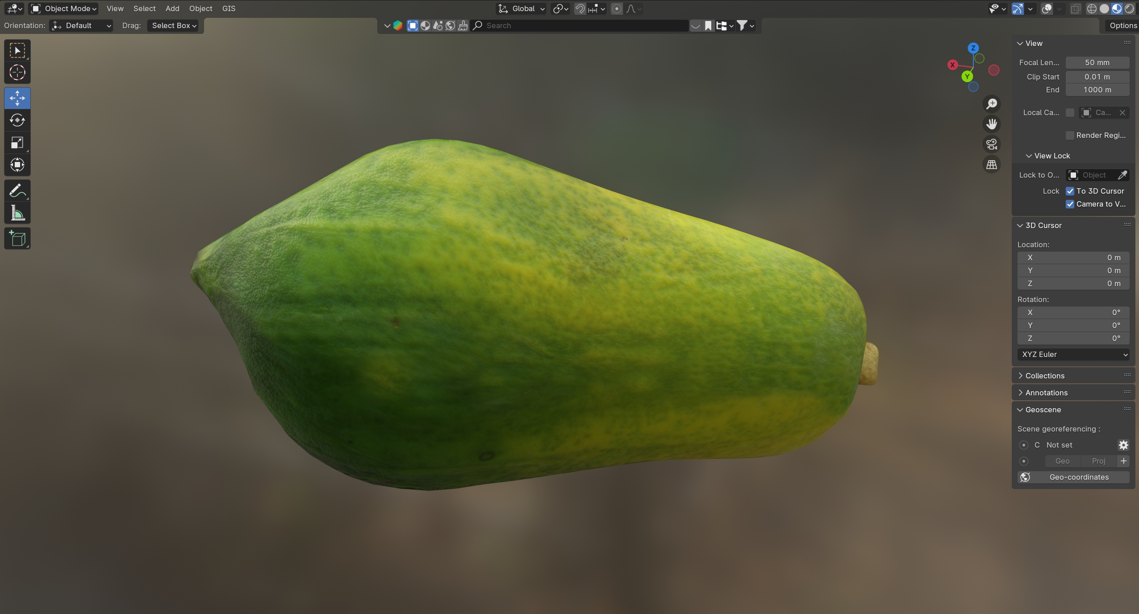Image resolution: width=1139 pixels, height=614 pixels.
Task: Uncheck Lock To 3D Cursor
Action: (1070, 191)
